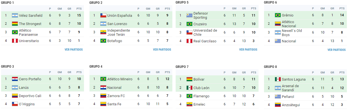Click the Brazil flag beside Grêmio
Screen dimensions: 348x110
point(278,15)
